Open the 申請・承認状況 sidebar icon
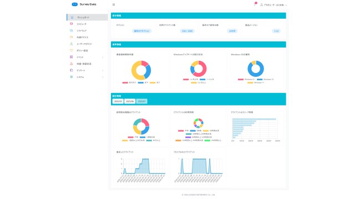355x199 pixels. [72, 64]
